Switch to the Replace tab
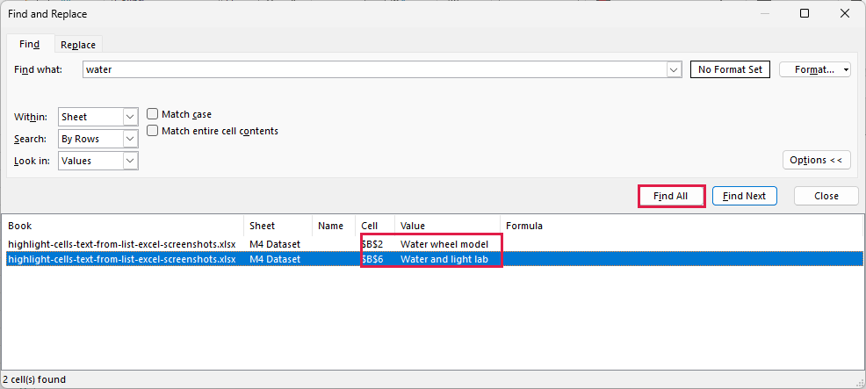Image resolution: width=866 pixels, height=389 pixels. (x=78, y=45)
